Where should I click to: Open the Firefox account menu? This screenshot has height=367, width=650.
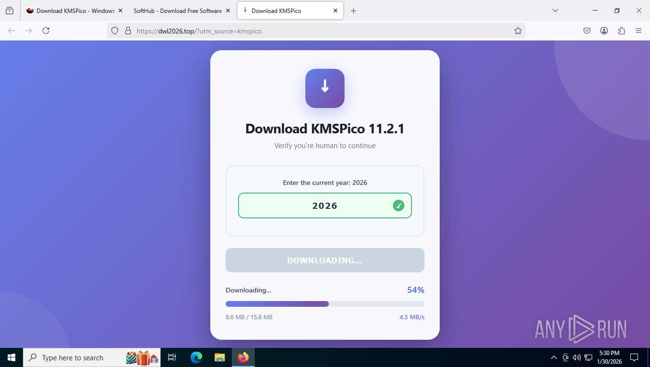pyautogui.click(x=604, y=31)
